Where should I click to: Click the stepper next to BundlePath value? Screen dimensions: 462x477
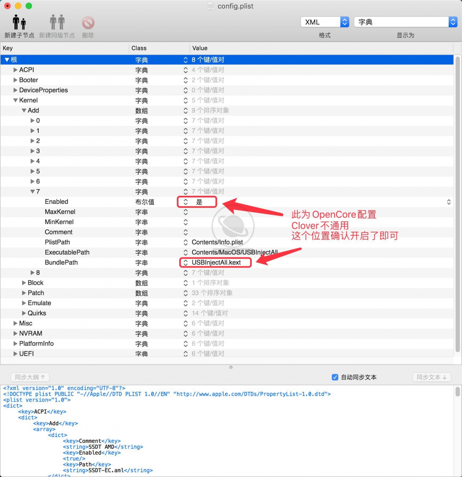185,262
